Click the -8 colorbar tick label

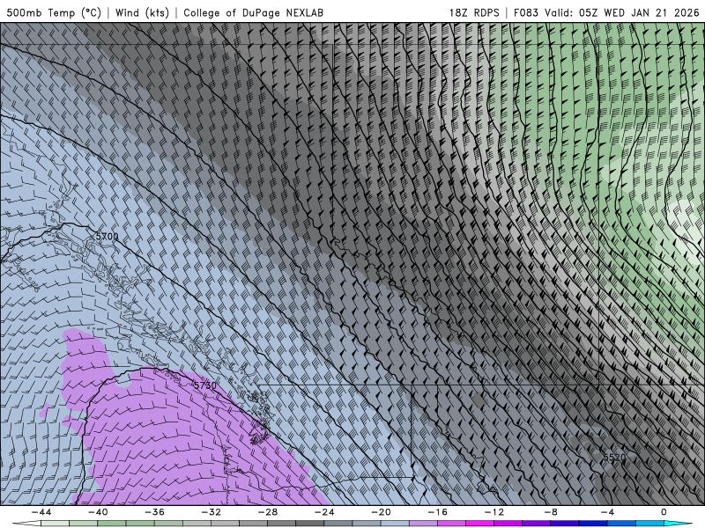[551, 512]
